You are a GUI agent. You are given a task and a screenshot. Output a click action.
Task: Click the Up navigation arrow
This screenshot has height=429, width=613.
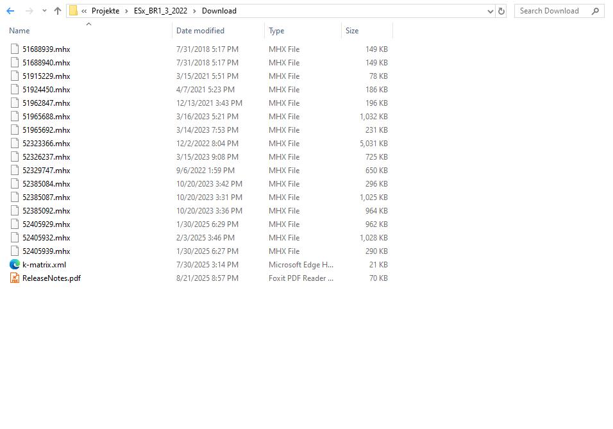pos(56,10)
